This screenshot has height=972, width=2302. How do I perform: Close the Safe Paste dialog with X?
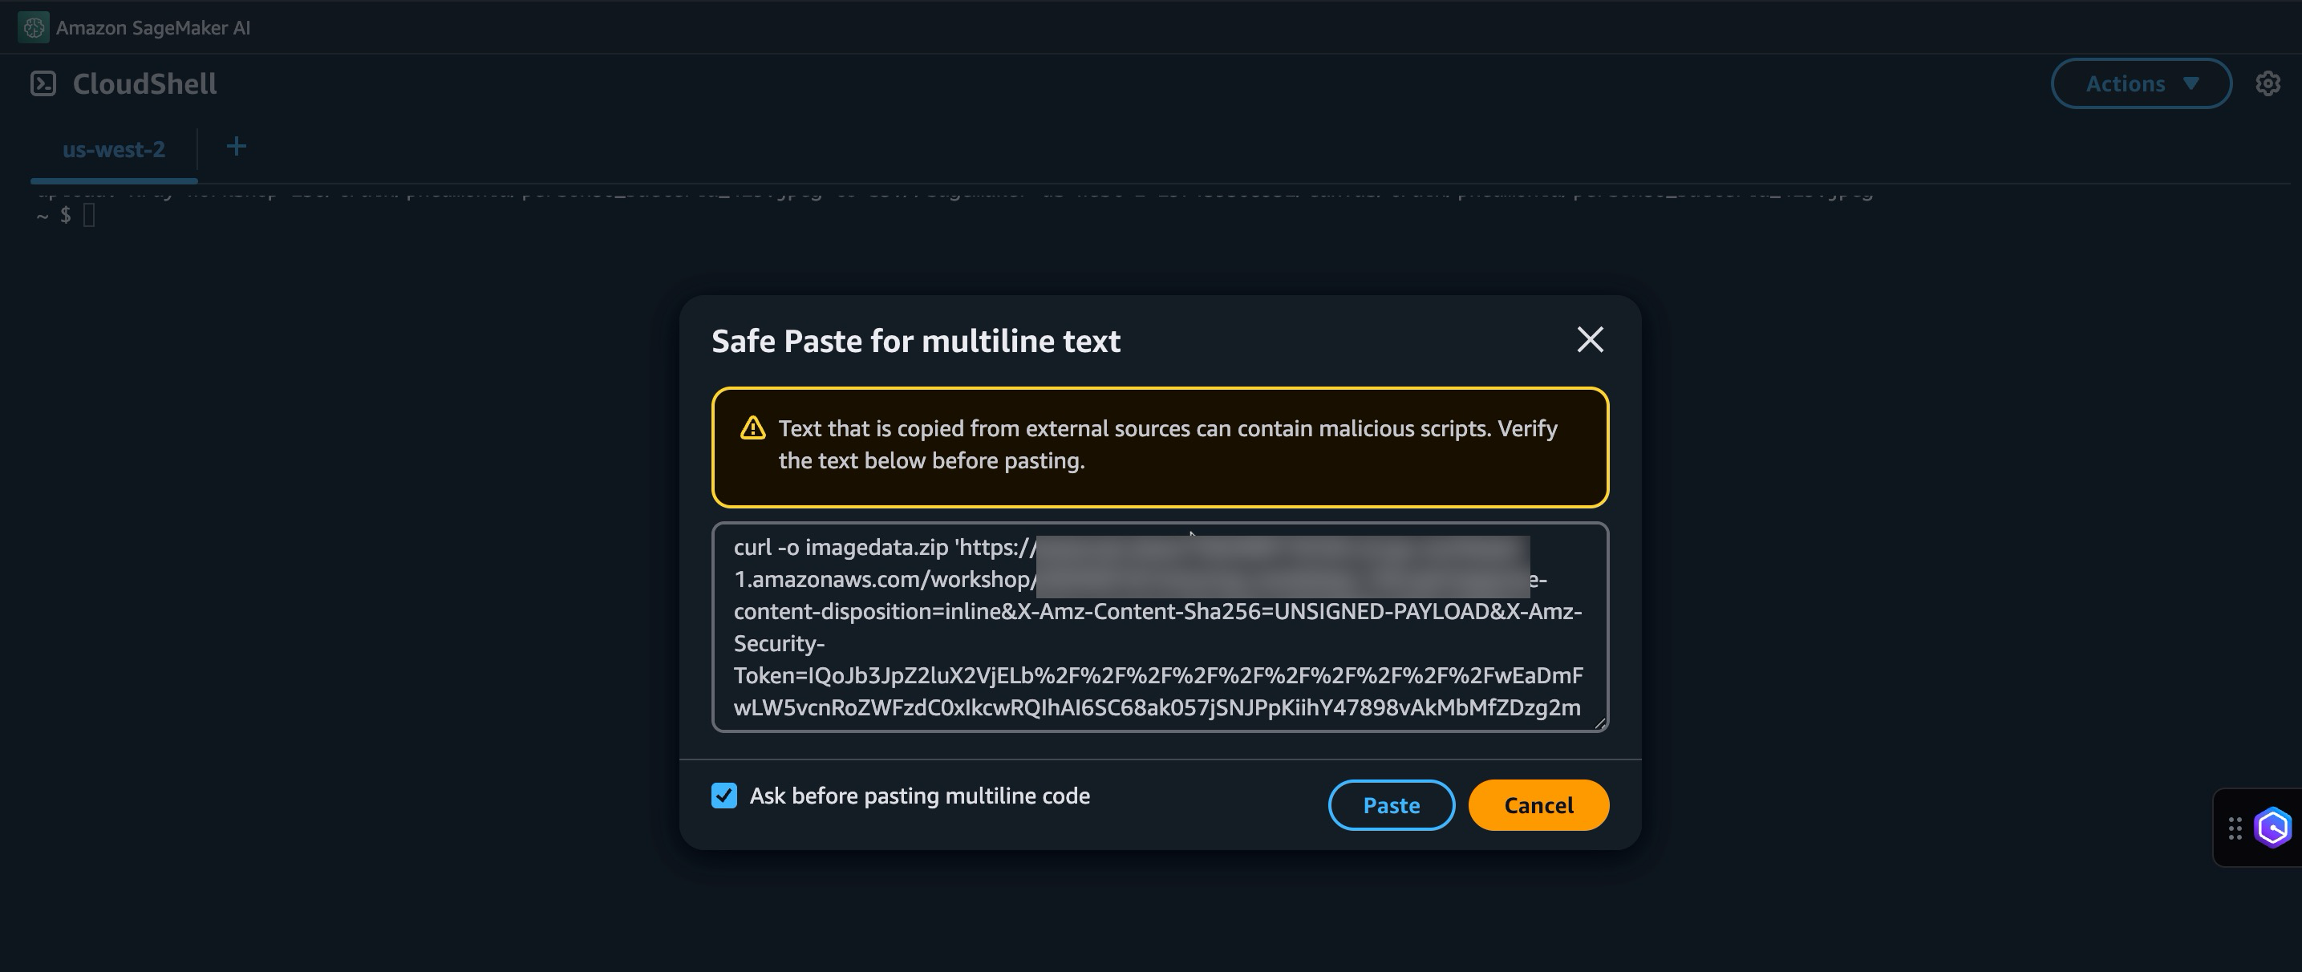pyautogui.click(x=1590, y=339)
